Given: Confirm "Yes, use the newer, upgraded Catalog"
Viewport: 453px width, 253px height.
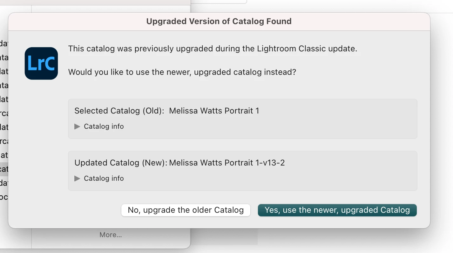Looking at the screenshot, I should pyautogui.click(x=337, y=210).
